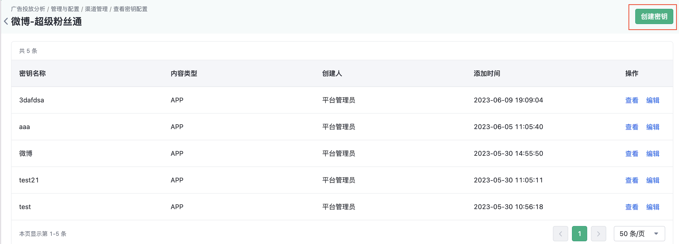The width and height of the screenshot is (679, 244).
Task: Click 编辑 in the 微博 row
Action: pos(652,154)
